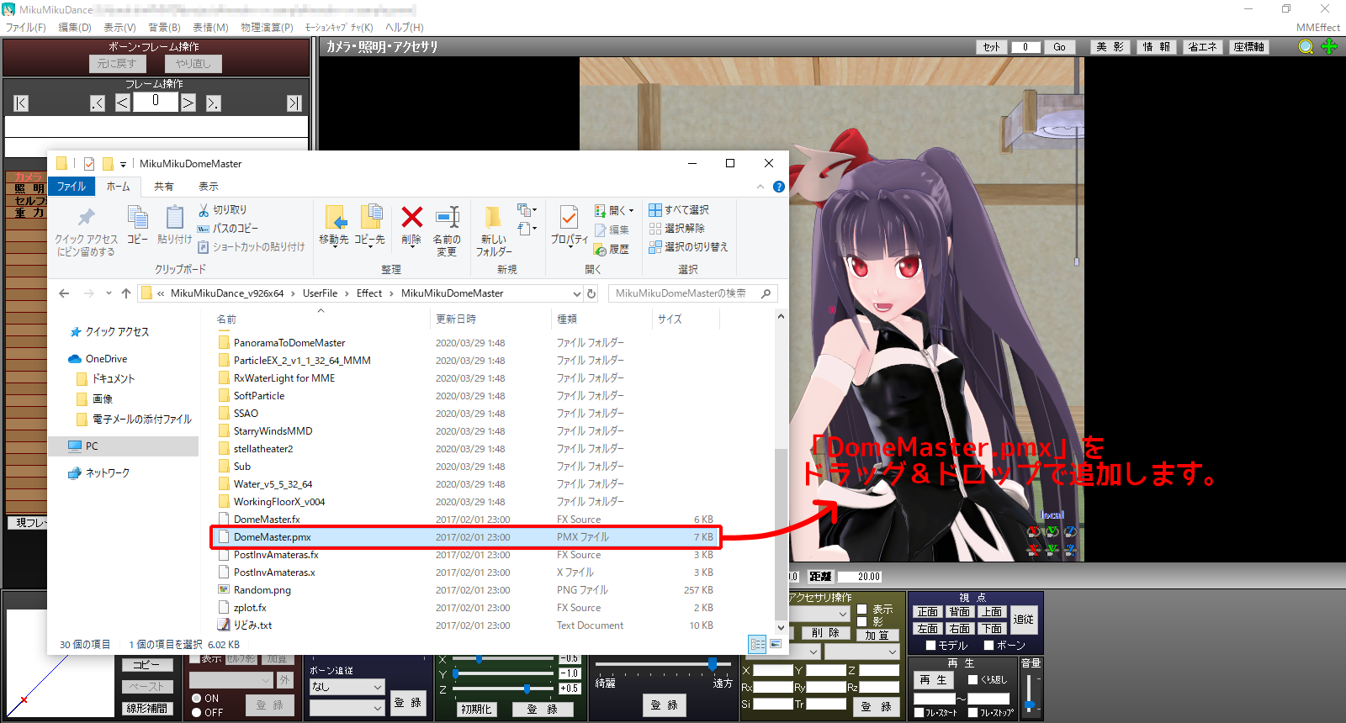Click the address bar Refresh icon
Image resolution: width=1346 pixels, height=723 pixels.
point(591,293)
